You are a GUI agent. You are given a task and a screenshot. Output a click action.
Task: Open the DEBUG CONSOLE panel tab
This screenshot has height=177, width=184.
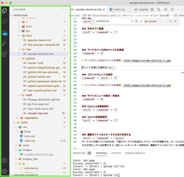click(135, 153)
